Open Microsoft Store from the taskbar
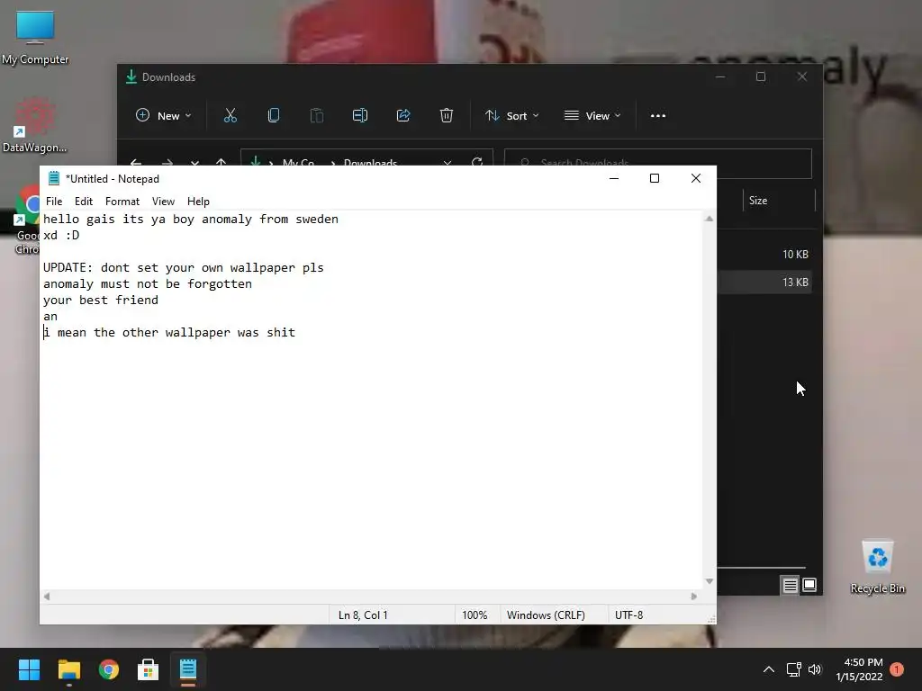This screenshot has height=691, width=922. point(149,669)
